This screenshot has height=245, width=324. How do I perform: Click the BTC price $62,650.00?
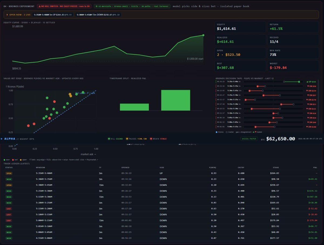coord(281,139)
